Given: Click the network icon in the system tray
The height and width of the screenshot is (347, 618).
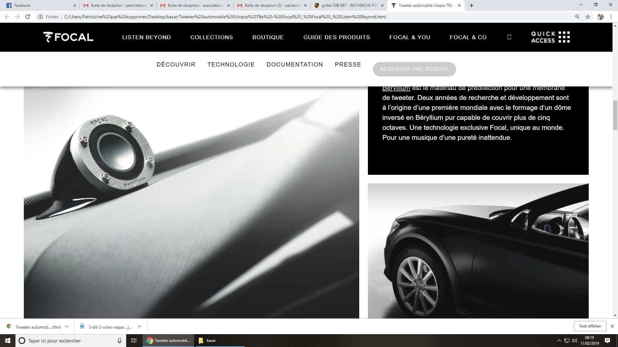Looking at the screenshot, I should (567, 341).
